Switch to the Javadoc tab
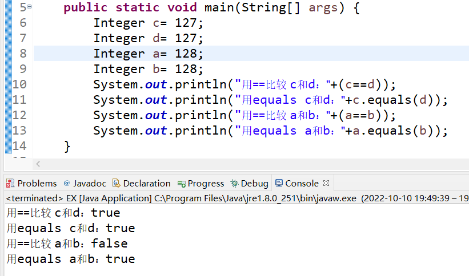469x276 pixels. 85,183
